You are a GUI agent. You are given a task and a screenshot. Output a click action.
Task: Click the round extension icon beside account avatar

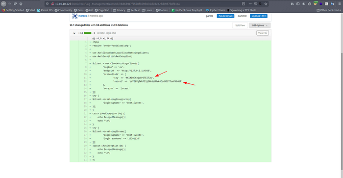(309, 4)
